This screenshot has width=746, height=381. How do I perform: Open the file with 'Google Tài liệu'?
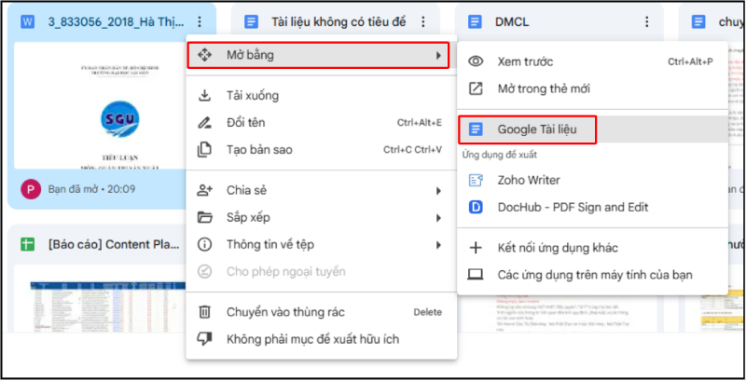592,129
